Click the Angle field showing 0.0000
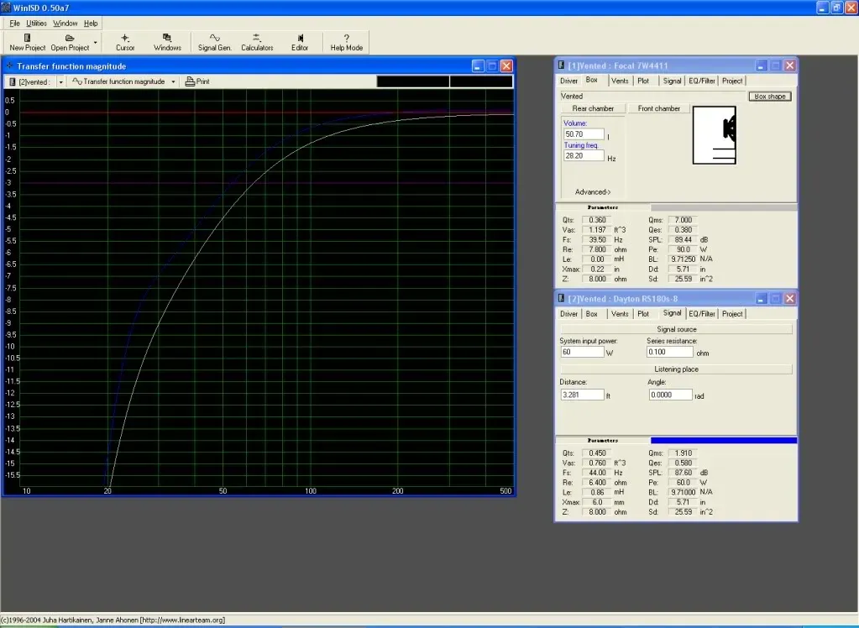Image resolution: width=859 pixels, height=628 pixels. click(x=671, y=395)
